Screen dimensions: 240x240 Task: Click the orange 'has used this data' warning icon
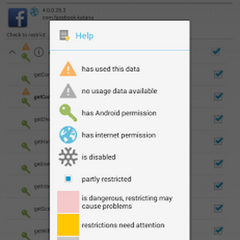pyautogui.click(x=68, y=69)
